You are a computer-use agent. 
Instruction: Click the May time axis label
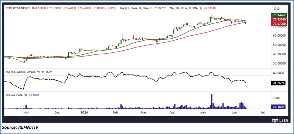click(x=203, y=113)
